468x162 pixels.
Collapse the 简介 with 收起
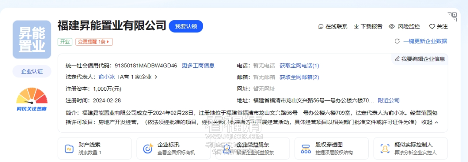[x=430, y=122]
